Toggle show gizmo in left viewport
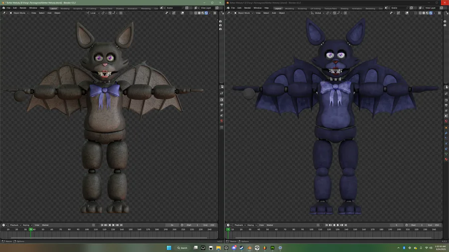 174,13
